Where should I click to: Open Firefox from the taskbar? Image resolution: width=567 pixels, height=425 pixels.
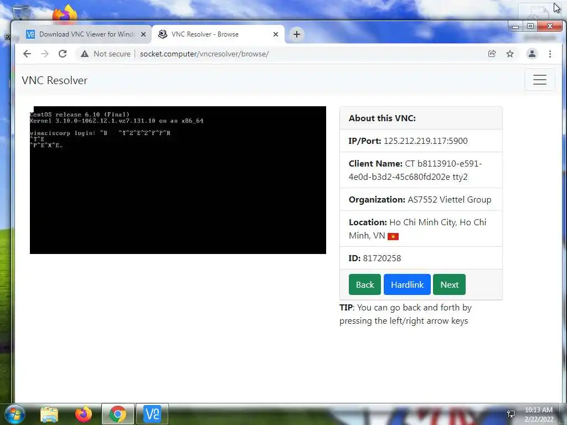(x=84, y=414)
